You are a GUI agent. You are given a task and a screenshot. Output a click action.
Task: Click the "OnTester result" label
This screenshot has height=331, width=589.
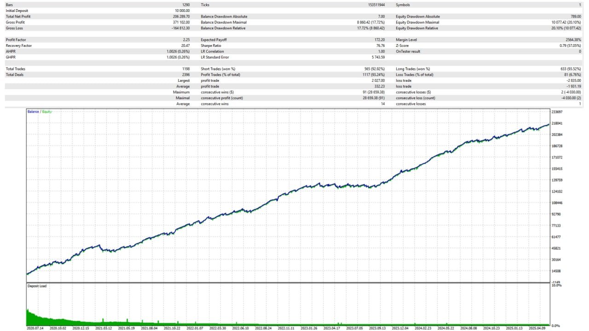[408, 51]
